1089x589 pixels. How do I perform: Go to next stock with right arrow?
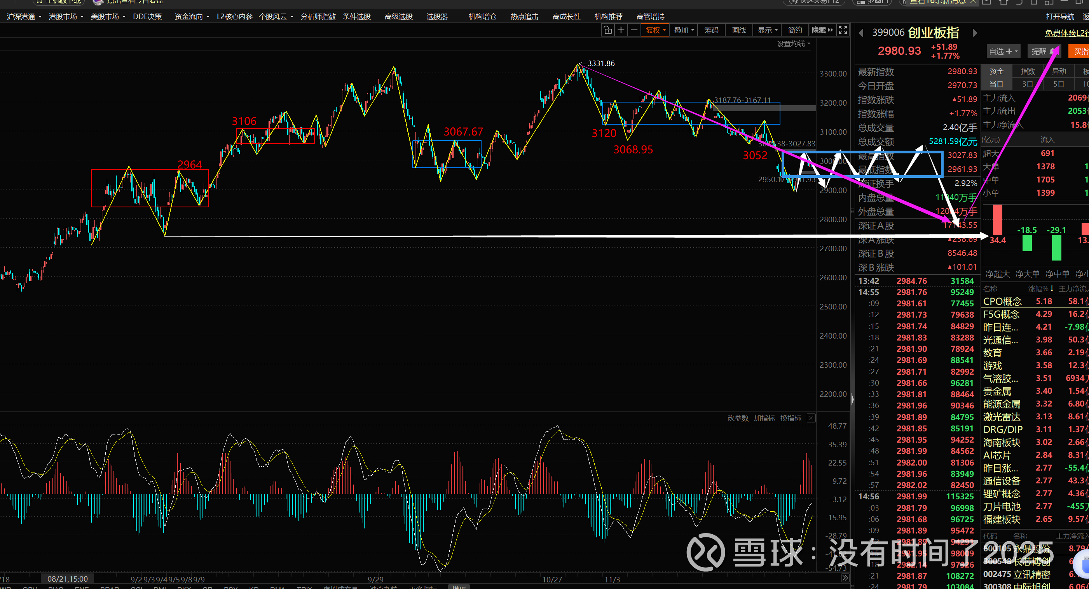click(x=975, y=33)
